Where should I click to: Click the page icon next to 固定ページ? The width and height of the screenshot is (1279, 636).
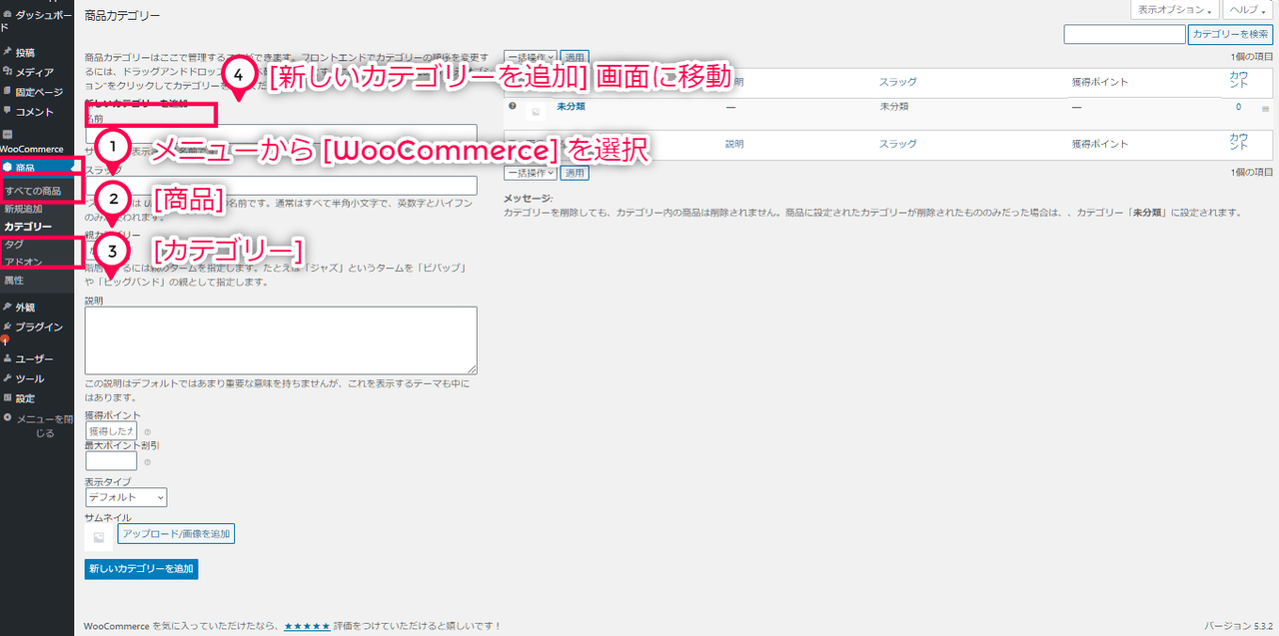(8, 92)
